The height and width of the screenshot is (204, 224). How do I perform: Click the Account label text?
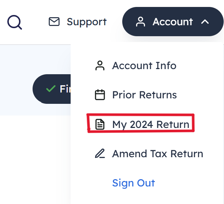pyautogui.click(x=173, y=22)
